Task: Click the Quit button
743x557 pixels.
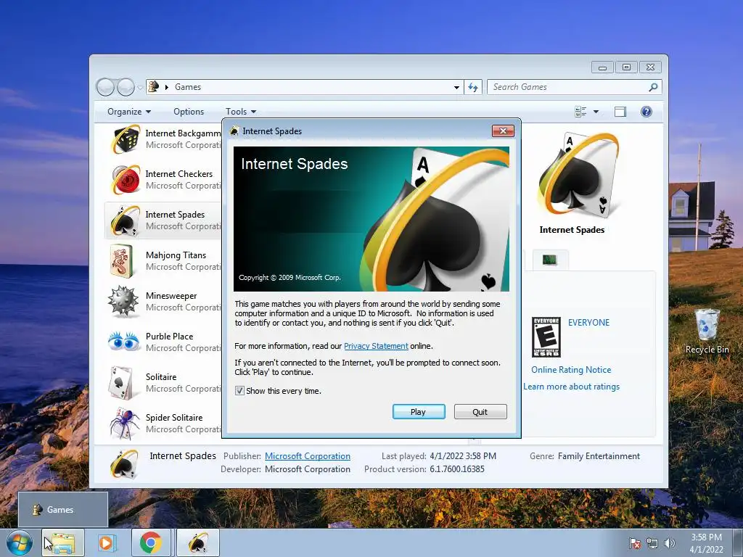Action: click(480, 412)
